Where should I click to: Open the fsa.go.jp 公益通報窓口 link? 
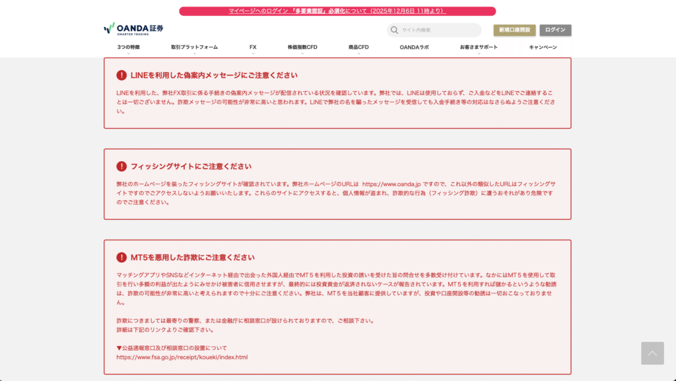point(183,357)
